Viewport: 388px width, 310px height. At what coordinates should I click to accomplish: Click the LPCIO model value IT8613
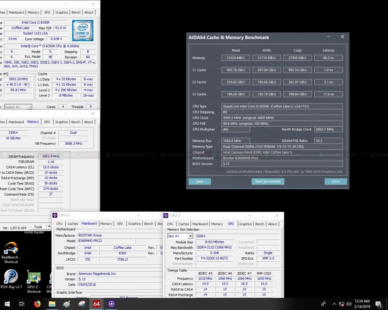pos(123,259)
